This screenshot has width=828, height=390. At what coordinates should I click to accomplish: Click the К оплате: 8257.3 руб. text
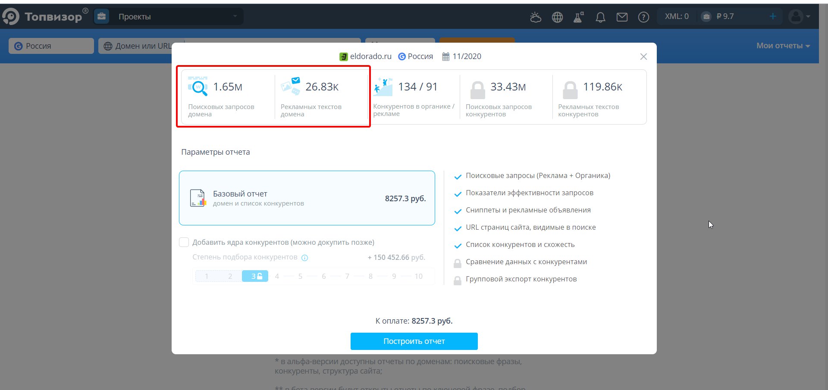(x=414, y=321)
